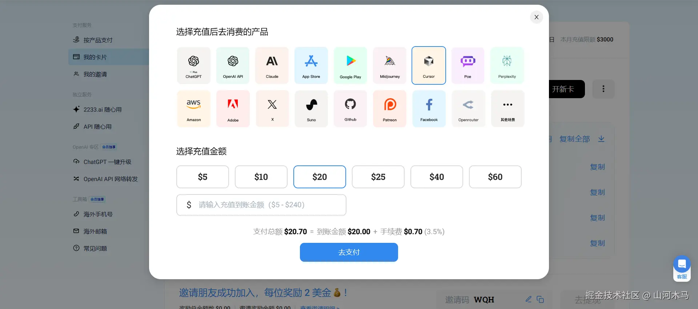This screenshot has height=309, width=698.
Task: Choose the Perplexity product tile
Action: pyautogui.click(x=507, y=65)
